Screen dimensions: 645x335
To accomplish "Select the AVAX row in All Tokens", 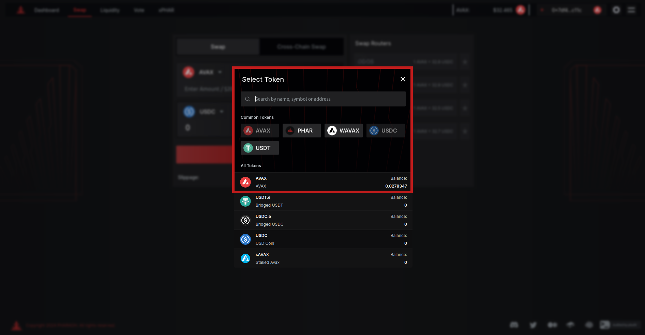I will (323, 182).
